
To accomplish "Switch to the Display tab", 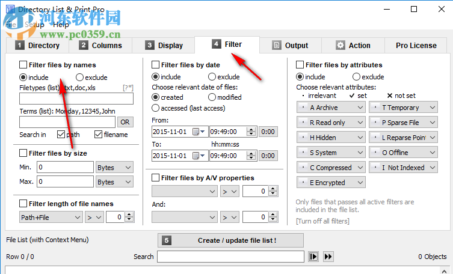I will [x=164, y=45].
